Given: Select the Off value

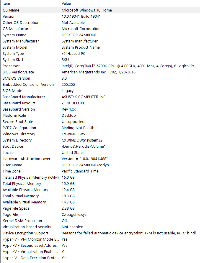Looking at the screenshot, I should [x=64, y=221].
